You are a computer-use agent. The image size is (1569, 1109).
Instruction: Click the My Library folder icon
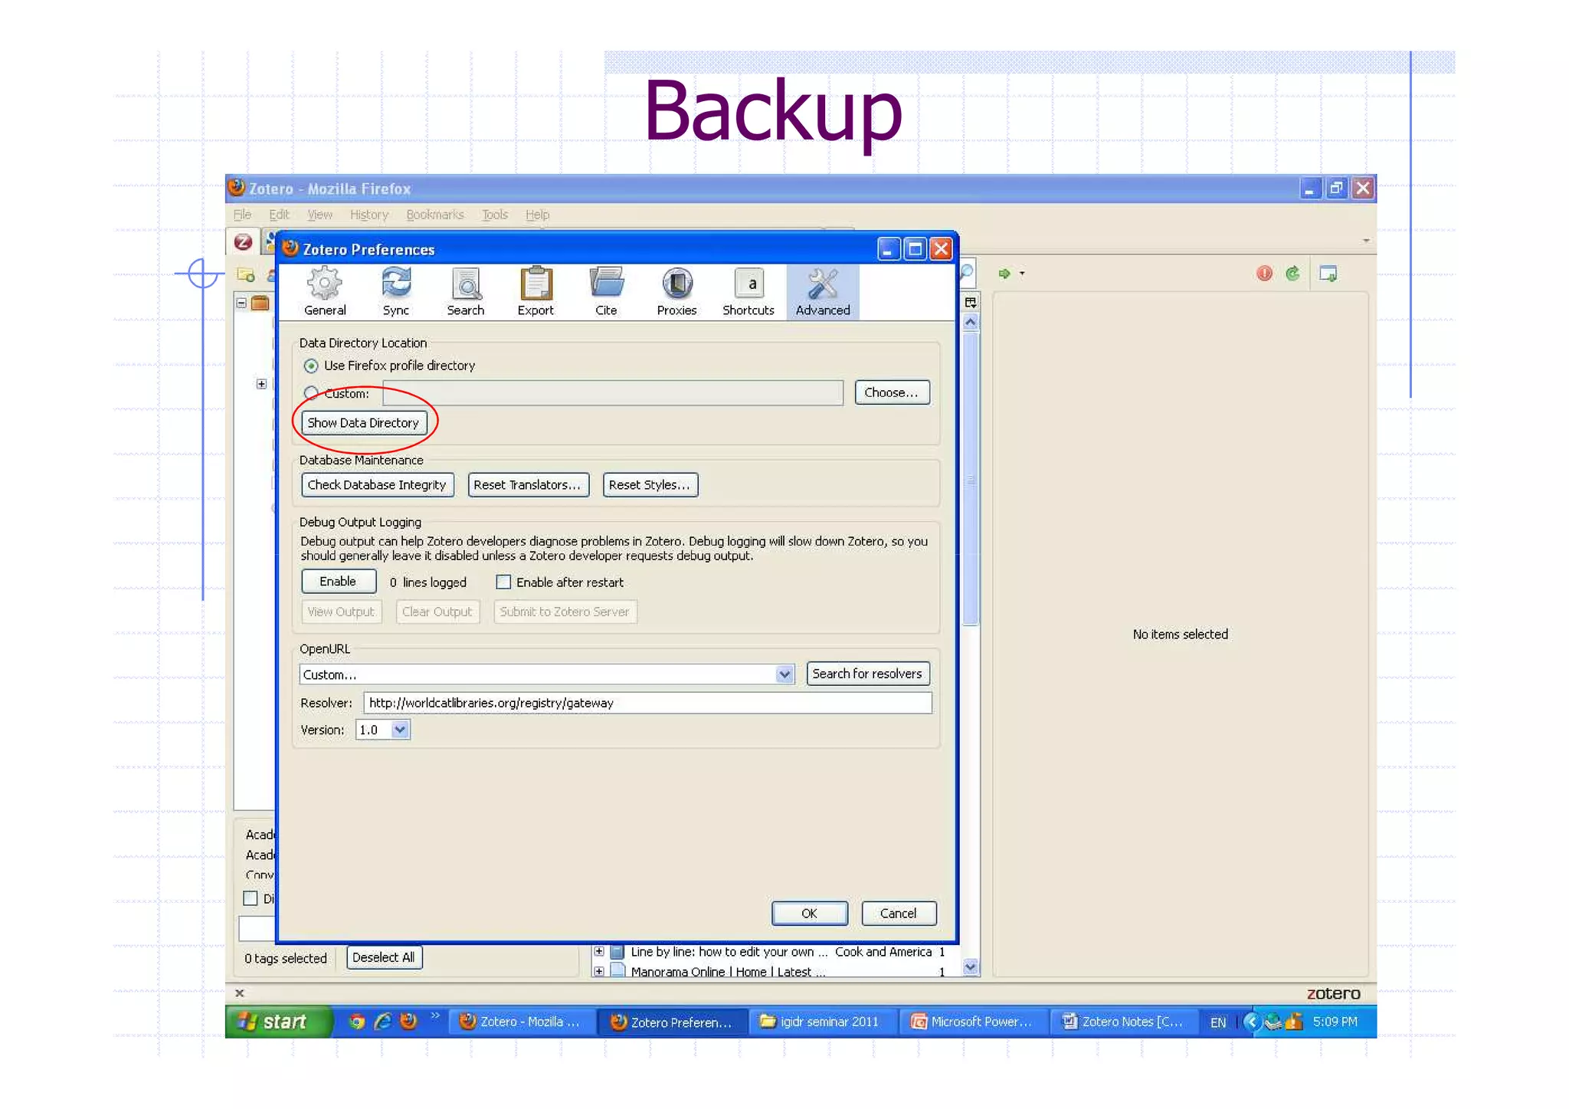click(x=260, y=303)
